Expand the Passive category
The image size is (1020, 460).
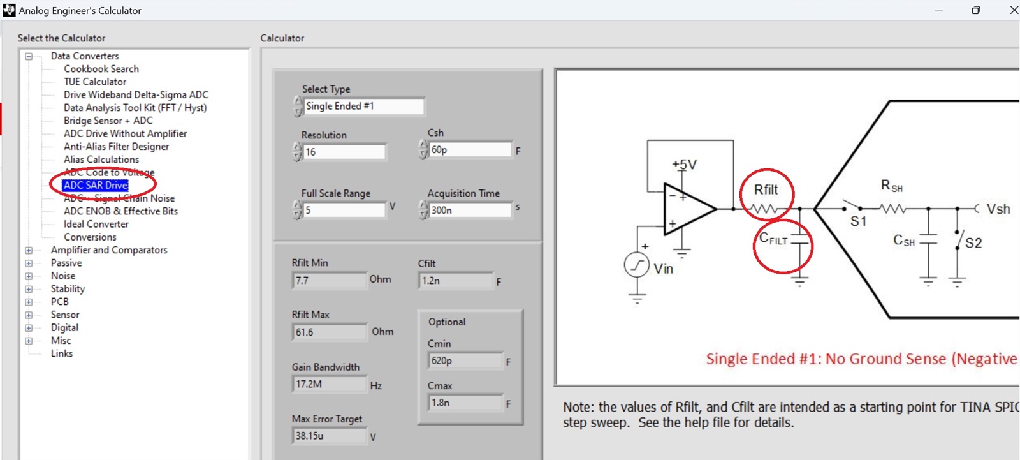tap(29, 263)
